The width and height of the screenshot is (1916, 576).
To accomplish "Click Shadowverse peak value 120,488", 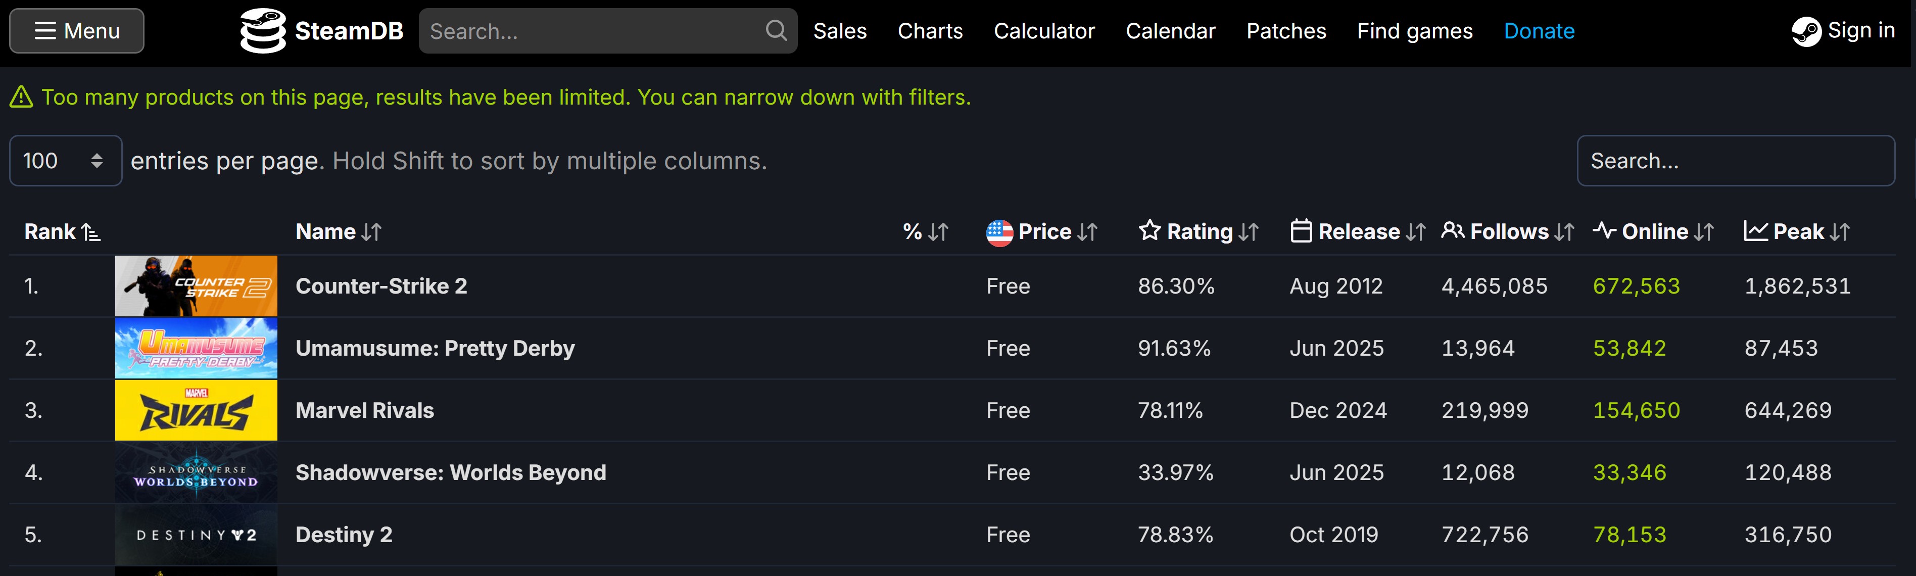I will pyautogui.click(x=1788, y=472).
